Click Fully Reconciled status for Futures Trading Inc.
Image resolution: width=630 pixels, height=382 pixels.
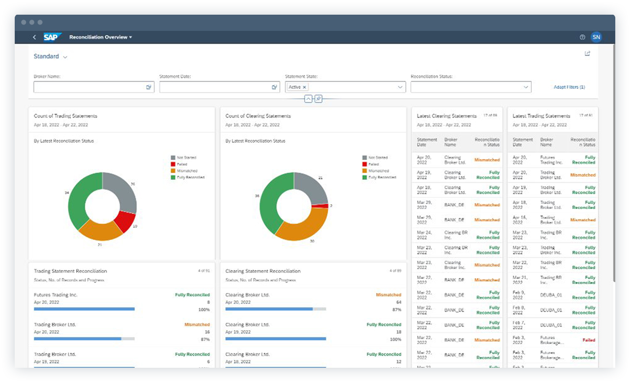pyautogui.click(x=192, y=295)
